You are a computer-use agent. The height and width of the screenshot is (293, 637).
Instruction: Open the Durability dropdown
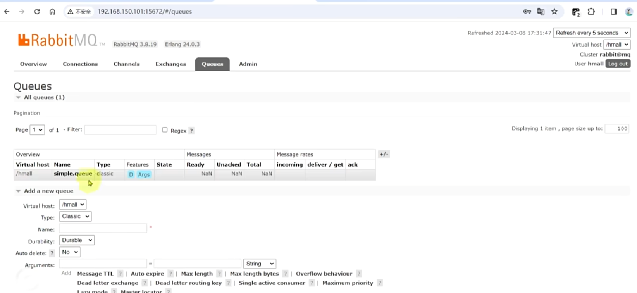coord(77,240)
